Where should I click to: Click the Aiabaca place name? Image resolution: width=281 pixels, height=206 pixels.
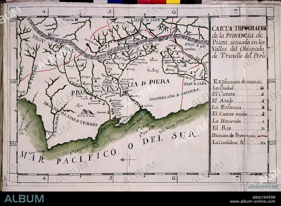[80, 66]
